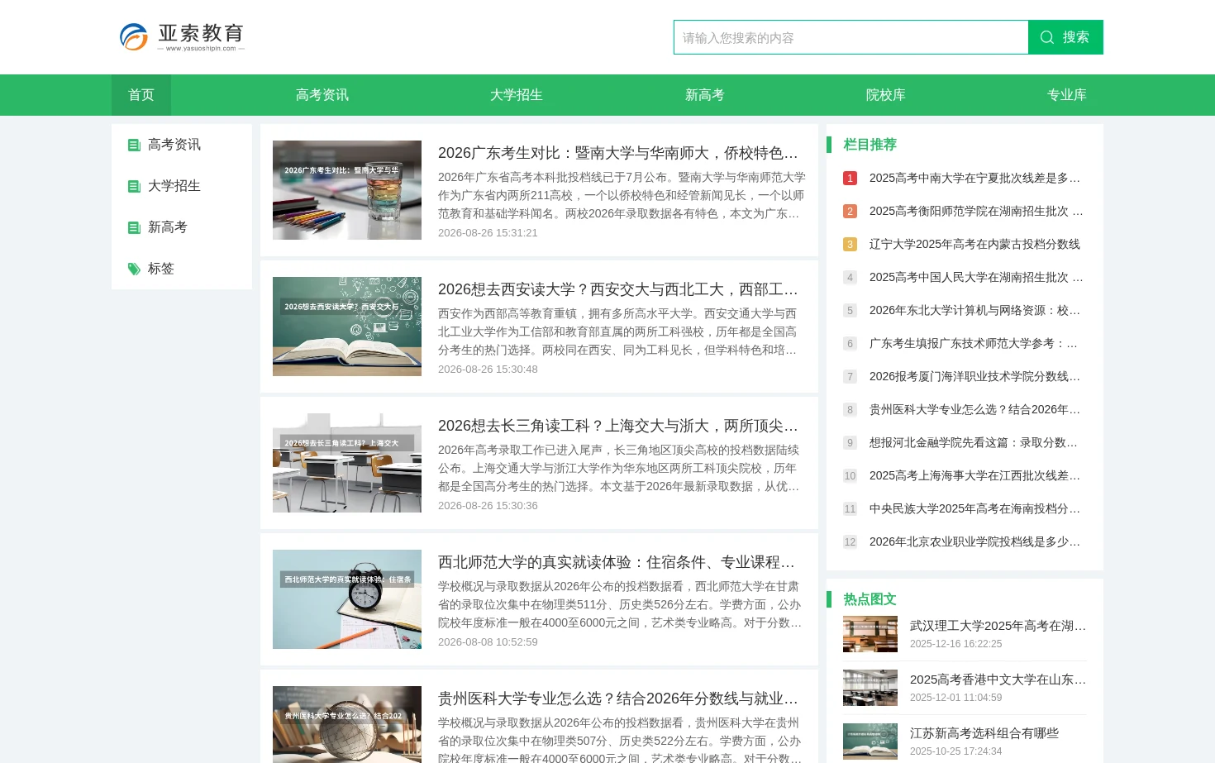Open 中央民族大学2025年高考在海南投档 link
Image resolution: width=1215 pixels, height=763 pixels.
coord(975,508)
